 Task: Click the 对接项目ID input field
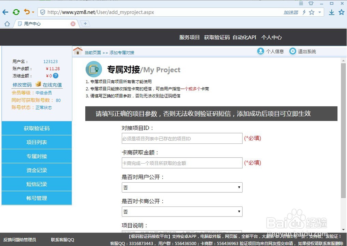tap(182, 138)
